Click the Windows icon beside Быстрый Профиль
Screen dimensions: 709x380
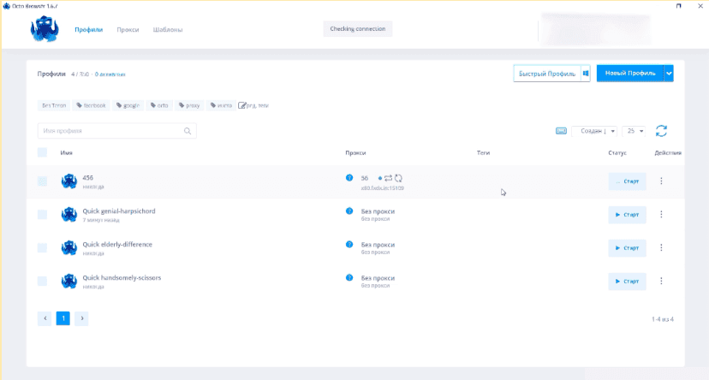point(586,74)
